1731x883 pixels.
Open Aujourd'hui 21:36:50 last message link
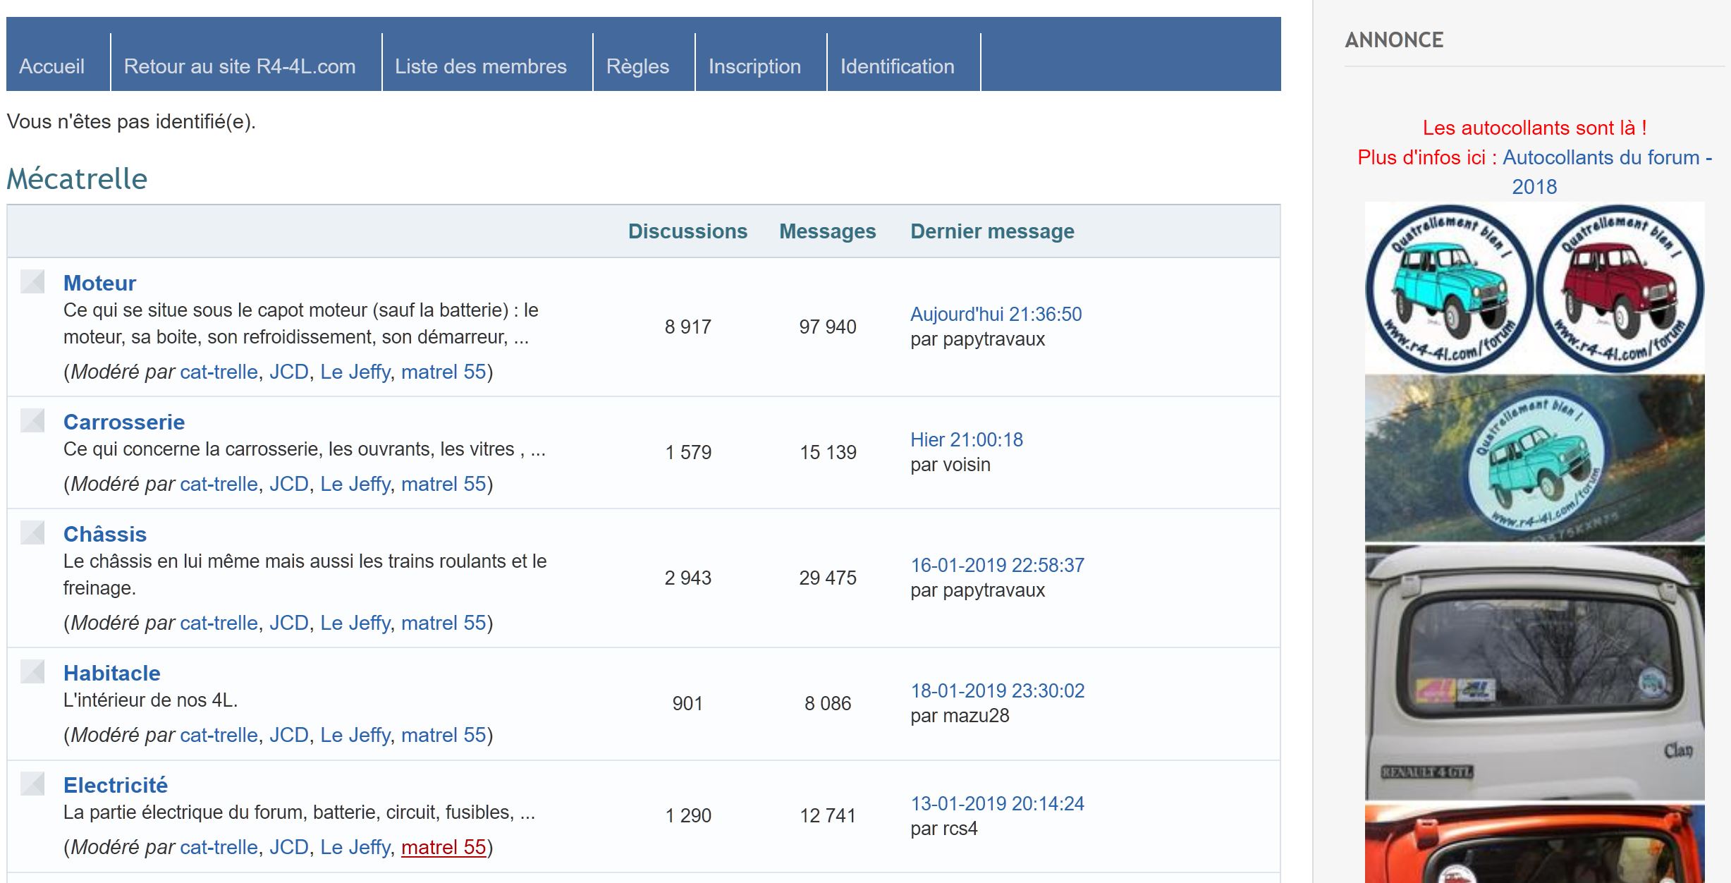[x=996, y=314]
